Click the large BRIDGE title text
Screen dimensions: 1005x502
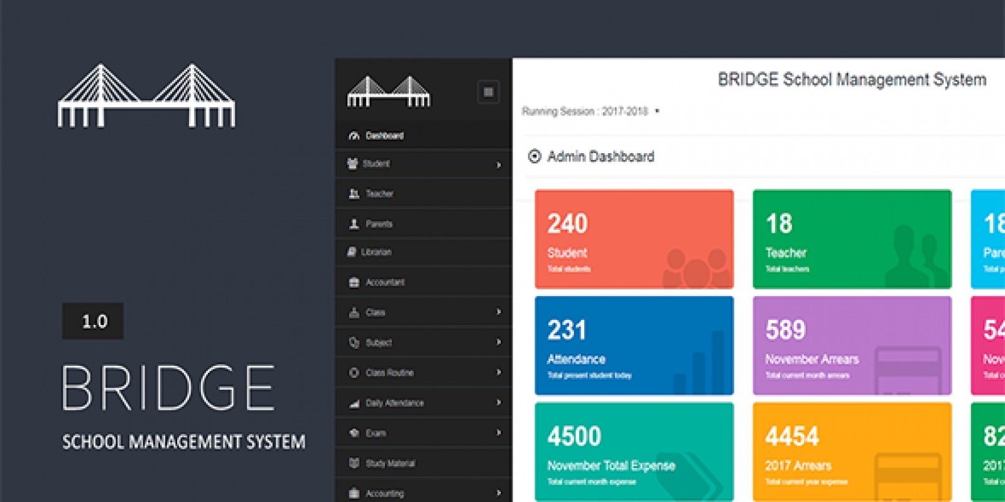pyautogui.click(x=168, y=388)
